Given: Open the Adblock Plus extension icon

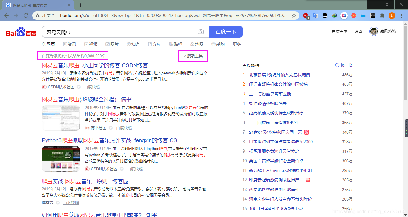Looking at the screenshot, I should pos(306,16).
